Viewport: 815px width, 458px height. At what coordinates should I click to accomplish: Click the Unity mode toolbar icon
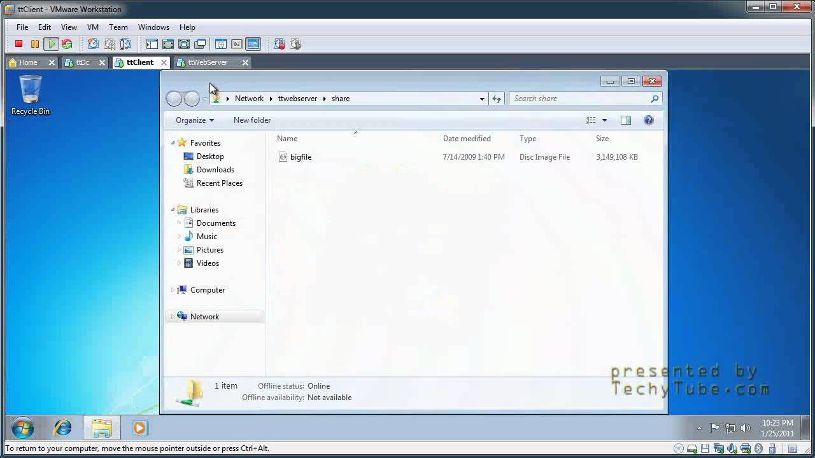(200, 44)
